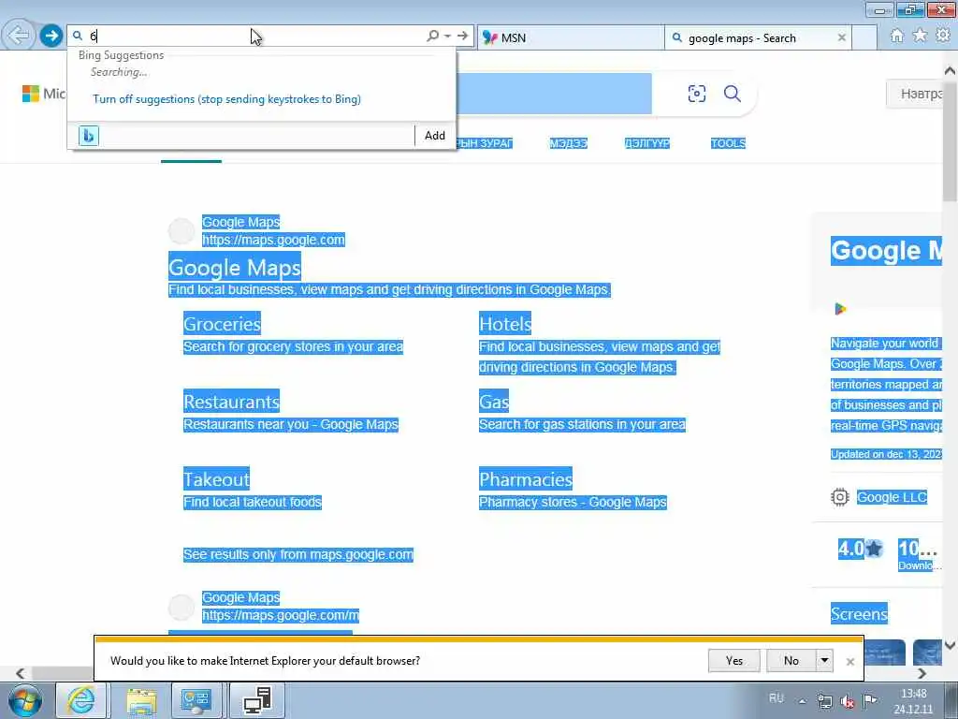
Task: Switch to the MSN tab
Action: (x=570, y=37)
